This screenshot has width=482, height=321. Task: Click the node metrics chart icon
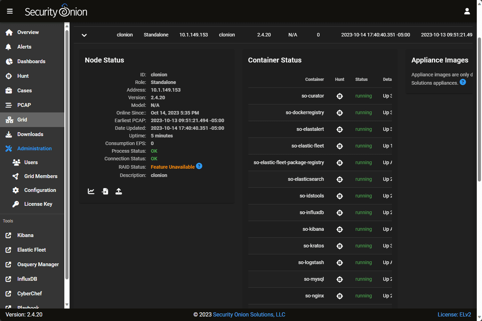tap(91, 191)
